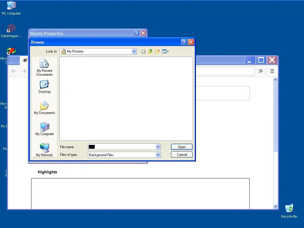
Task: Click the Open button
Action: (182, 147)
